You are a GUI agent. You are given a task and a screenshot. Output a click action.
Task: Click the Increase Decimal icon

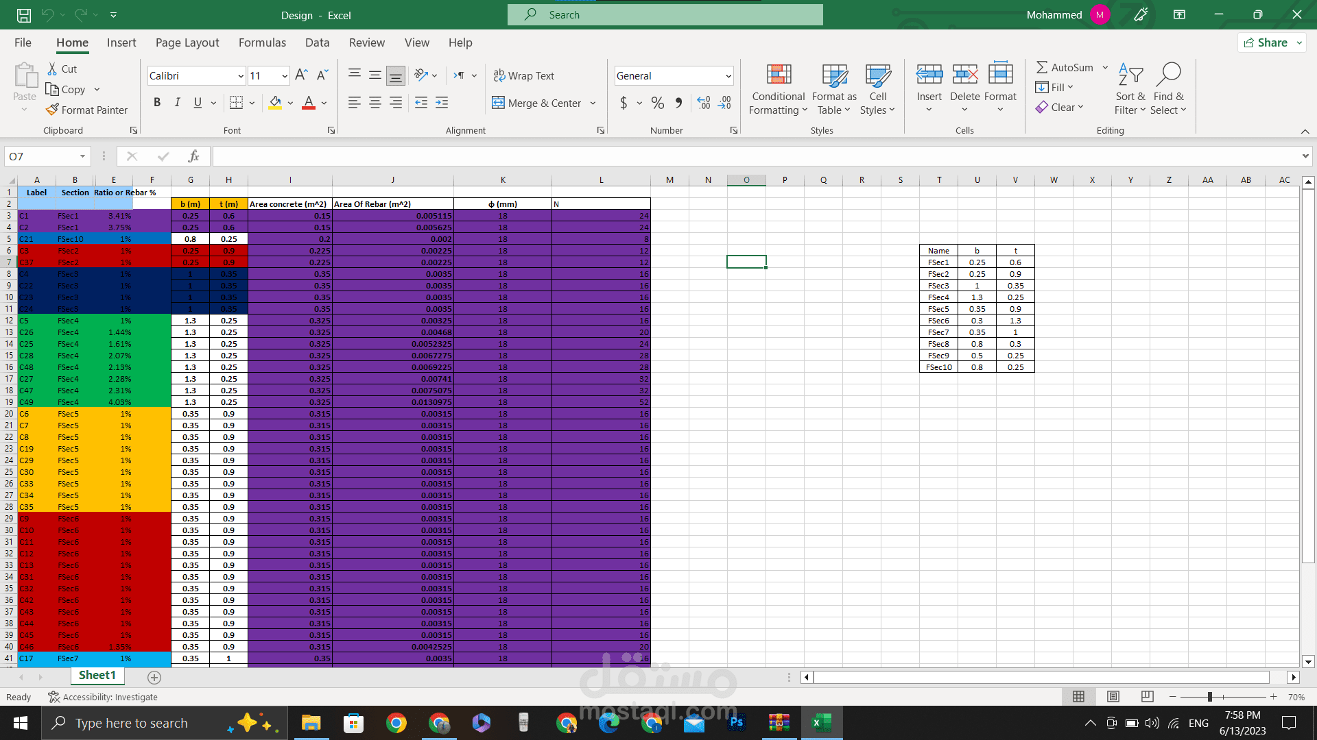704,103
